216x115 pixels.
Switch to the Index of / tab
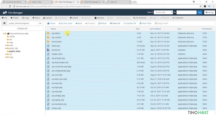coord(118,2)
